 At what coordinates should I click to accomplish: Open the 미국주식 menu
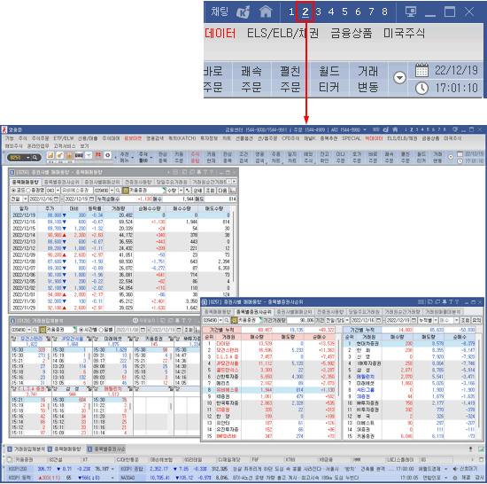tap(404, 33)
